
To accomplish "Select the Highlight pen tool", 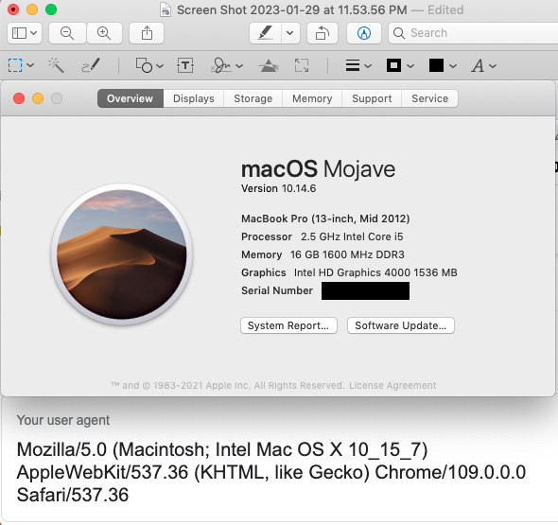I will point(266,33).
